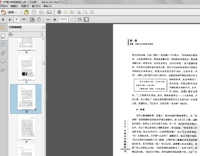Click the subheading 4. 扁鹊
200x156 pixels.
tap(140, 110)
